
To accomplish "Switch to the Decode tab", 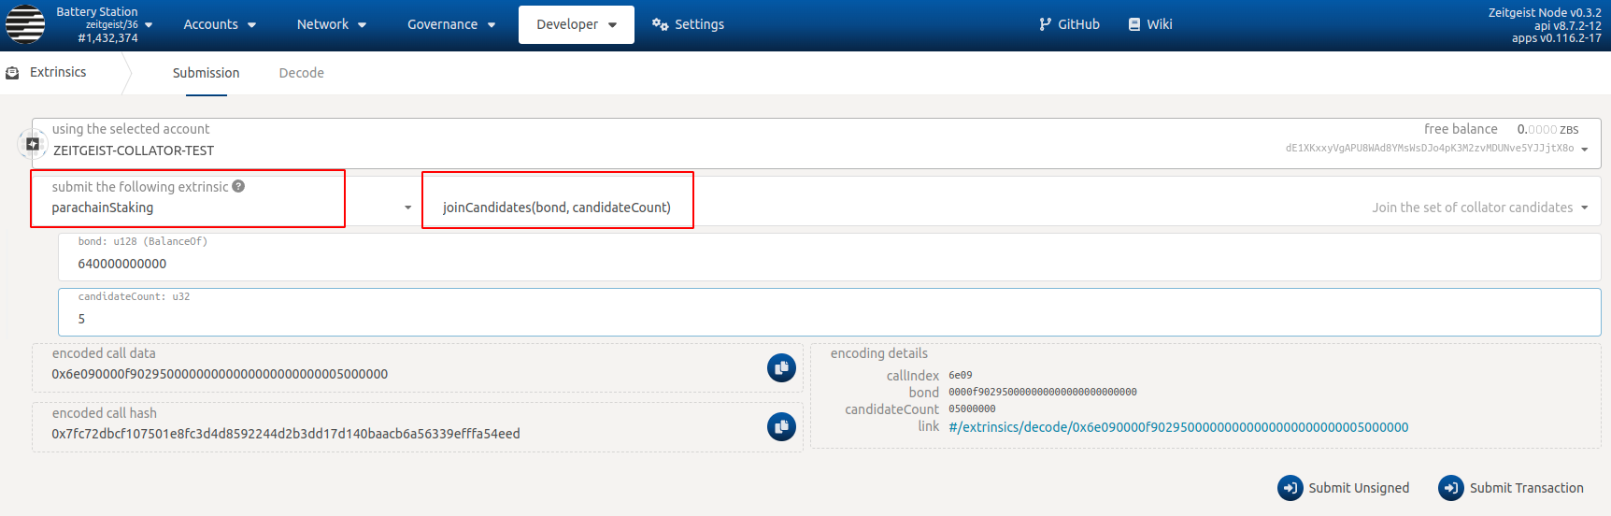I will pos(301,73).
